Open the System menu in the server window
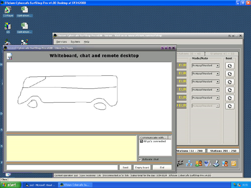The image size is (251, 188). pos(75,42)
